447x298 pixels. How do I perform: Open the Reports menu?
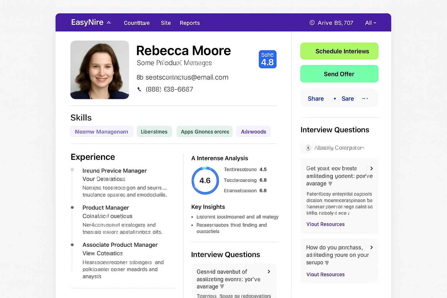[189, 23]
